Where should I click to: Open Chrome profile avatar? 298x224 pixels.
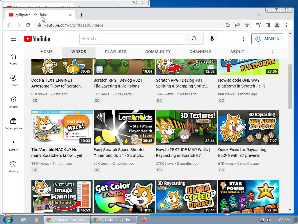[x=277, y=25]
